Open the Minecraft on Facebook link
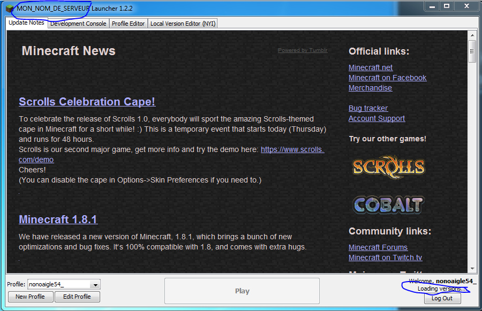This screenshot has height=311, width=482. (387, 78)
